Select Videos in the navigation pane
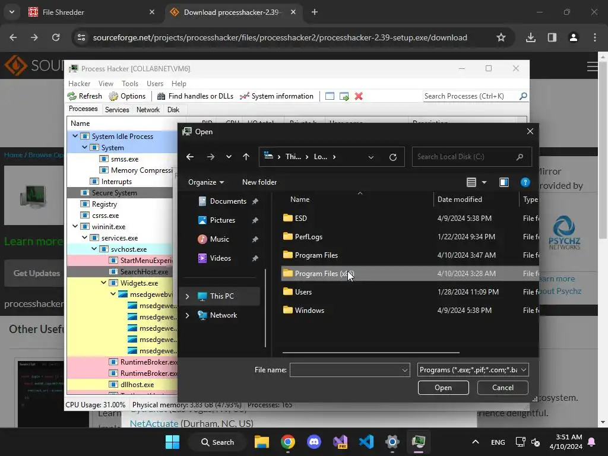608x456 pixels. 220,258
